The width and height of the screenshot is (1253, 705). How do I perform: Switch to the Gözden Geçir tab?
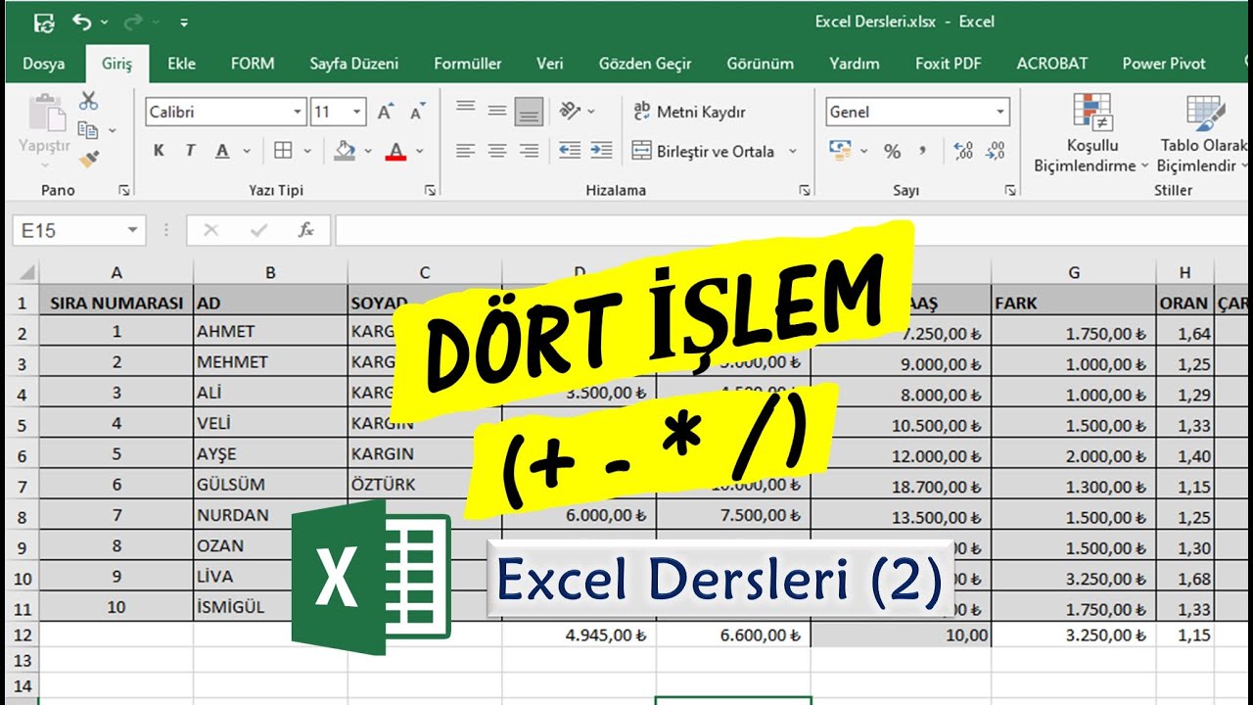(x=645, y=64)
